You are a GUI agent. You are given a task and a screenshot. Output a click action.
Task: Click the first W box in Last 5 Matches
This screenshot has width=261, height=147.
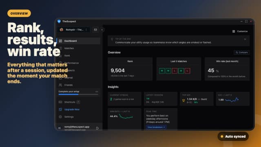[x=162, y=71]
